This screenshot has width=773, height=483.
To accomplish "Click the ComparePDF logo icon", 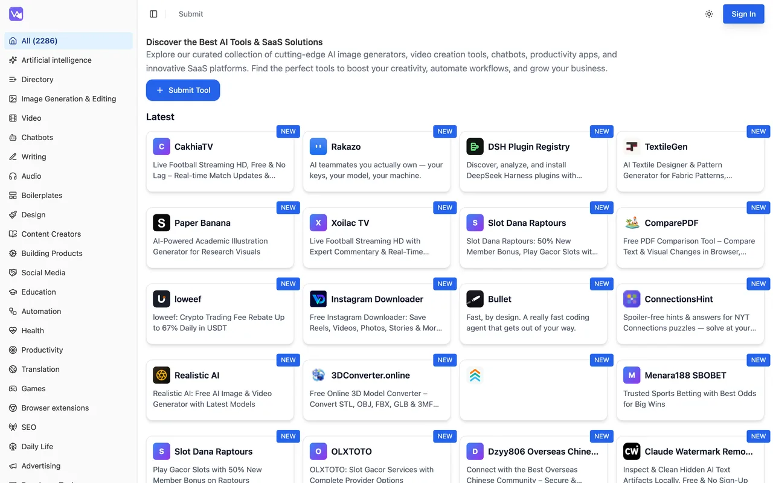I will click(632, 223).
